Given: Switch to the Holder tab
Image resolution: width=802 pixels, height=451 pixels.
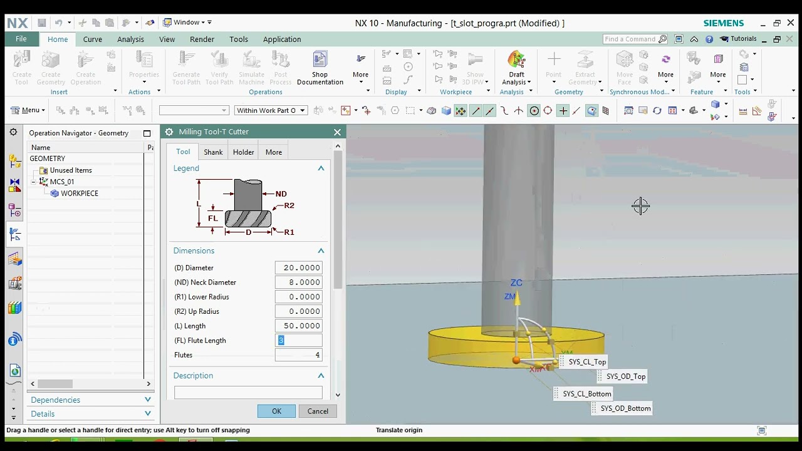Looking at the screenshot, I should tap(244, 152).
